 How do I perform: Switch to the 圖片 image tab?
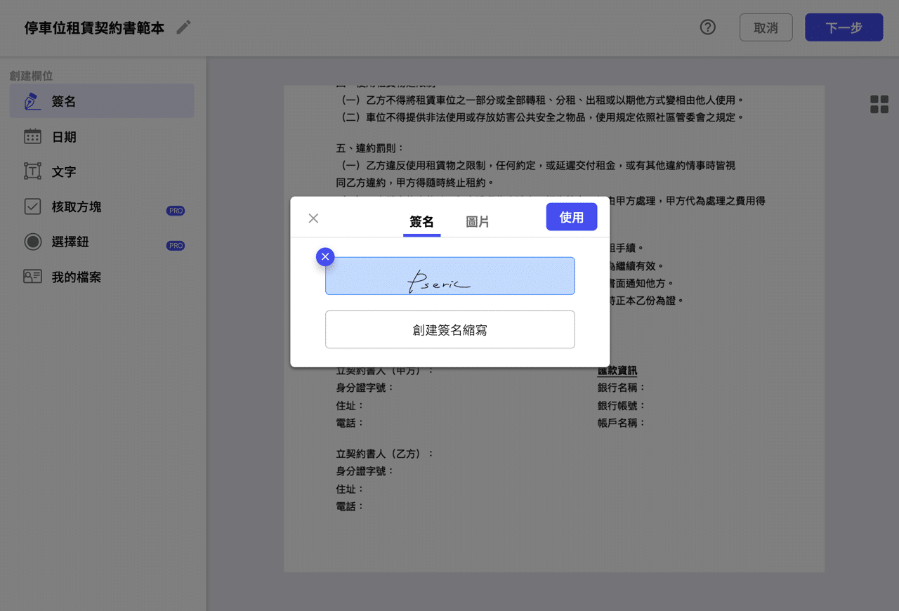[x=478, y=222]
